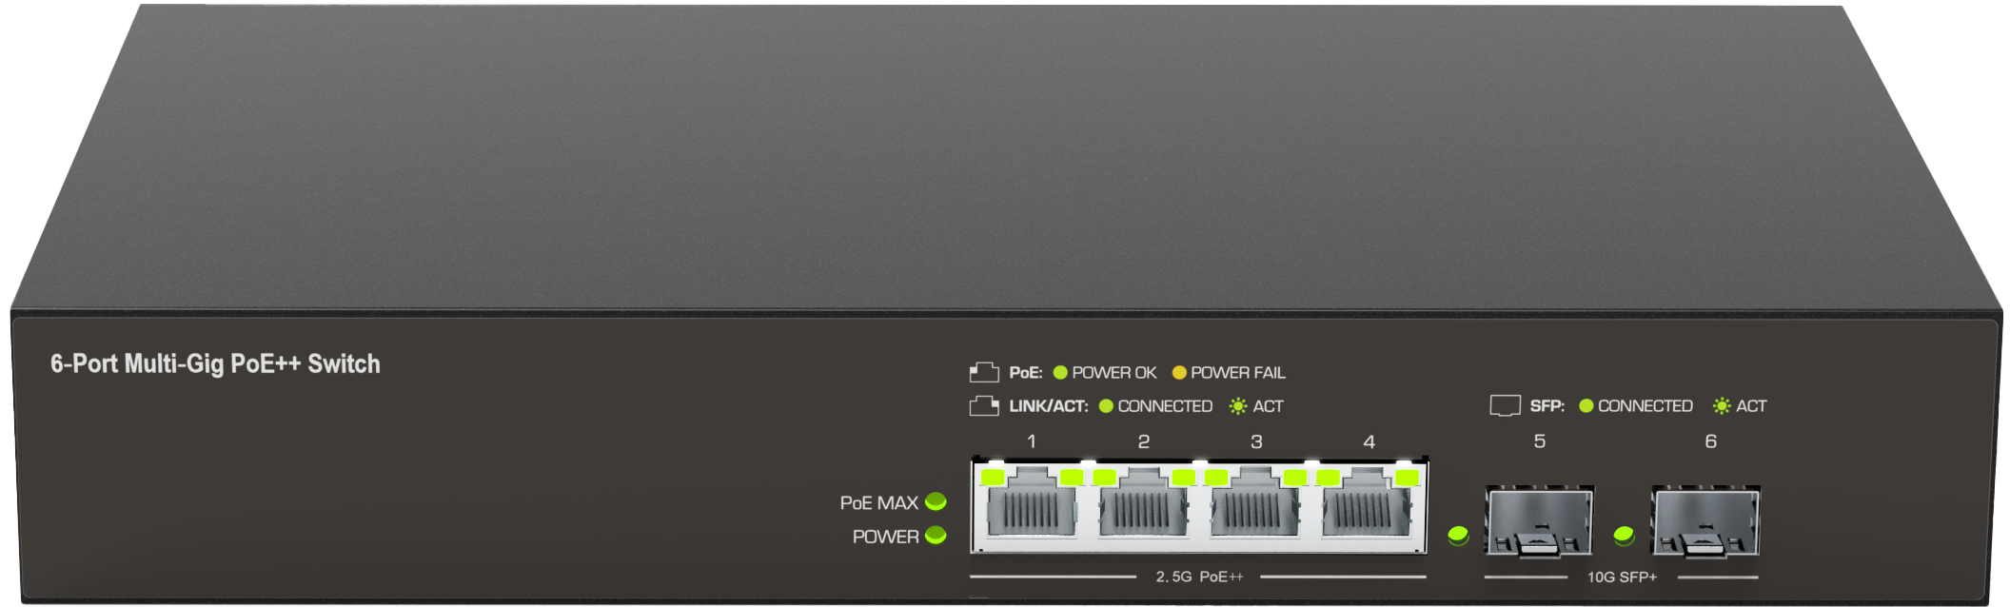The width and height of the screenshot is (2010, 607).
Task: Click the PoE legend port icon
Action: coord(984,372)
